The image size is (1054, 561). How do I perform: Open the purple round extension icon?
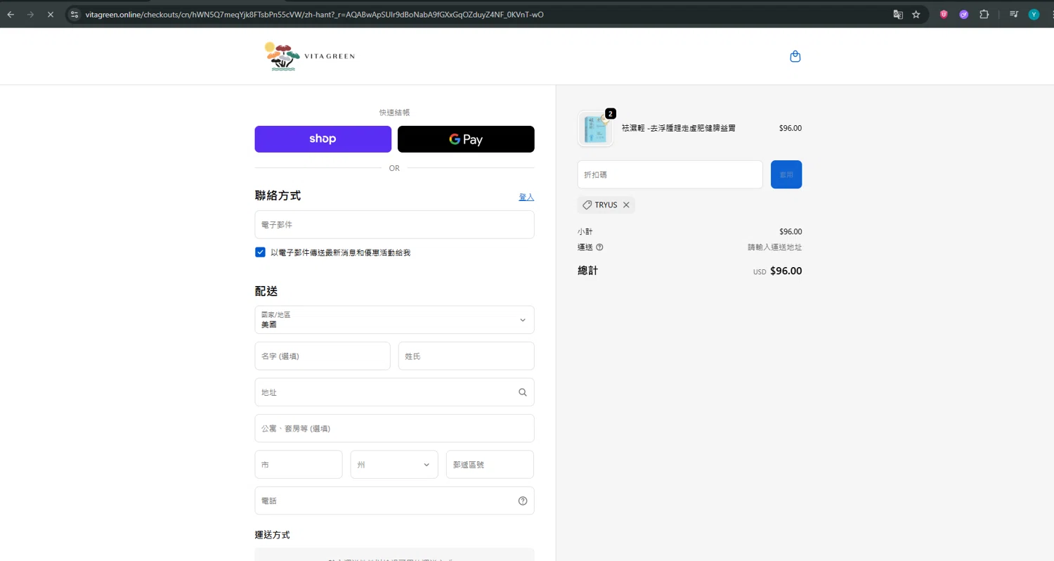(x=964, y=14)
